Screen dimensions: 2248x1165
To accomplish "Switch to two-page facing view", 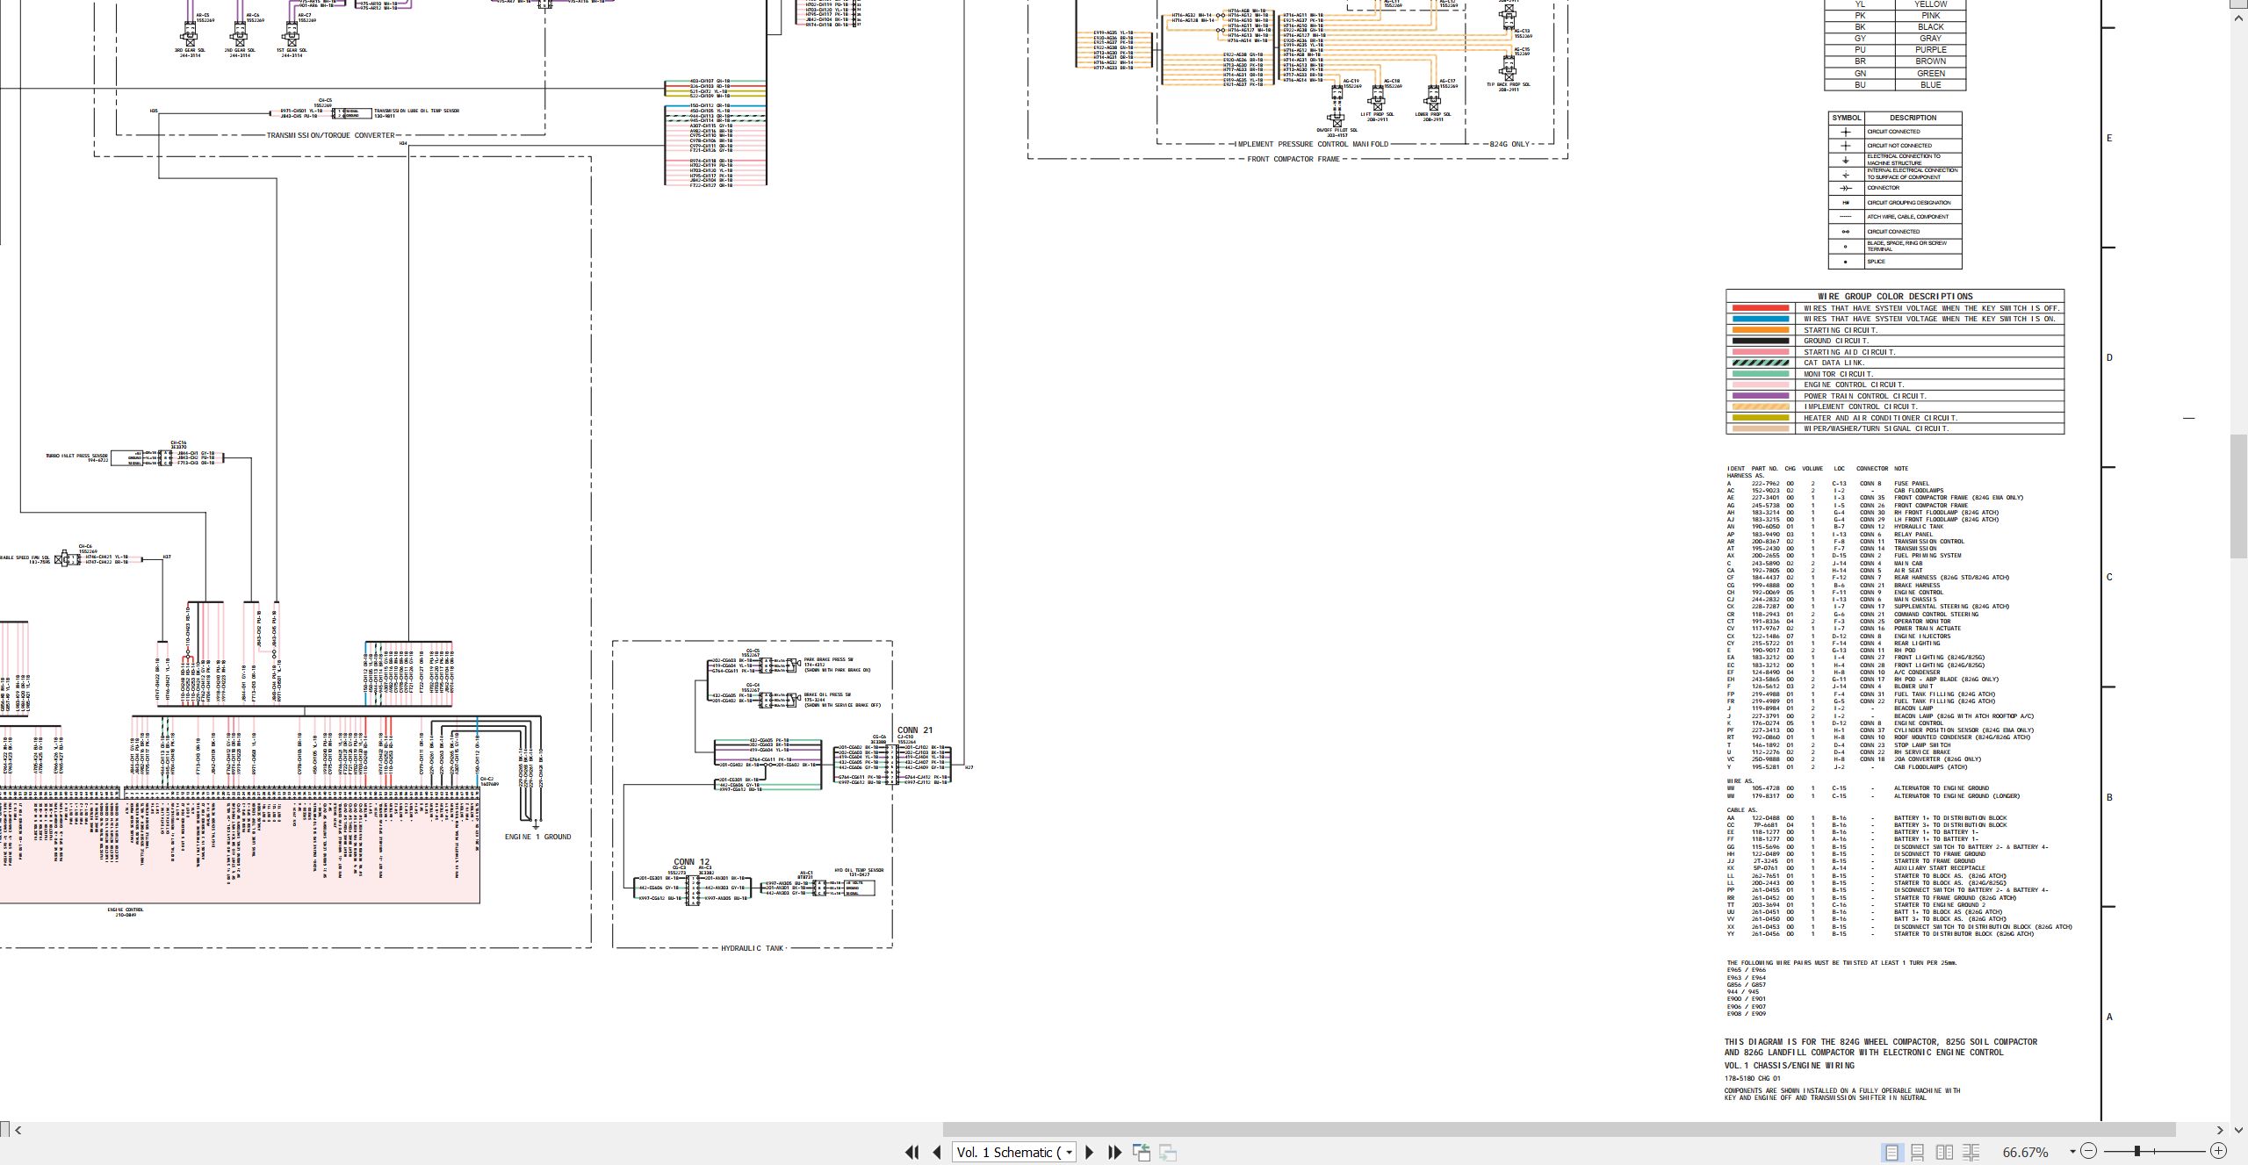I will 1945,1153.
